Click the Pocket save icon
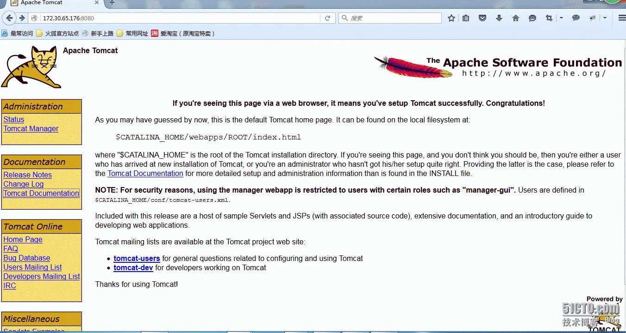This screenshot has height=333, width=626. (x=482, y=18)
